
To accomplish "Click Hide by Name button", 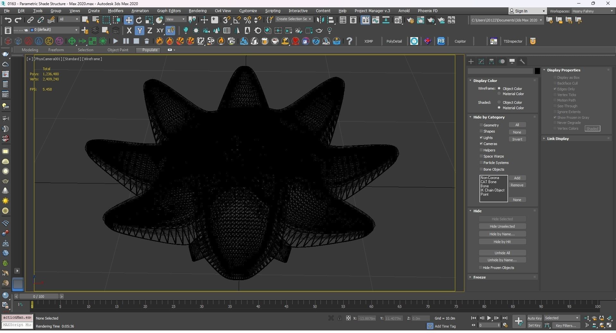I will (502, 234).
